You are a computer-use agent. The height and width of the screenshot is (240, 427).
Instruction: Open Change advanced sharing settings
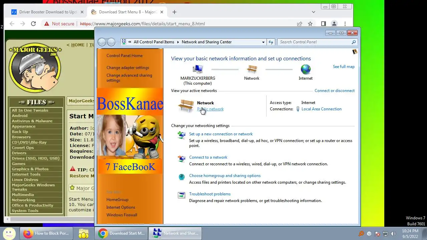(129, 78)
